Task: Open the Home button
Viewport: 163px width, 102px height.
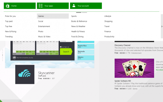Action: [x=20, y=6]
